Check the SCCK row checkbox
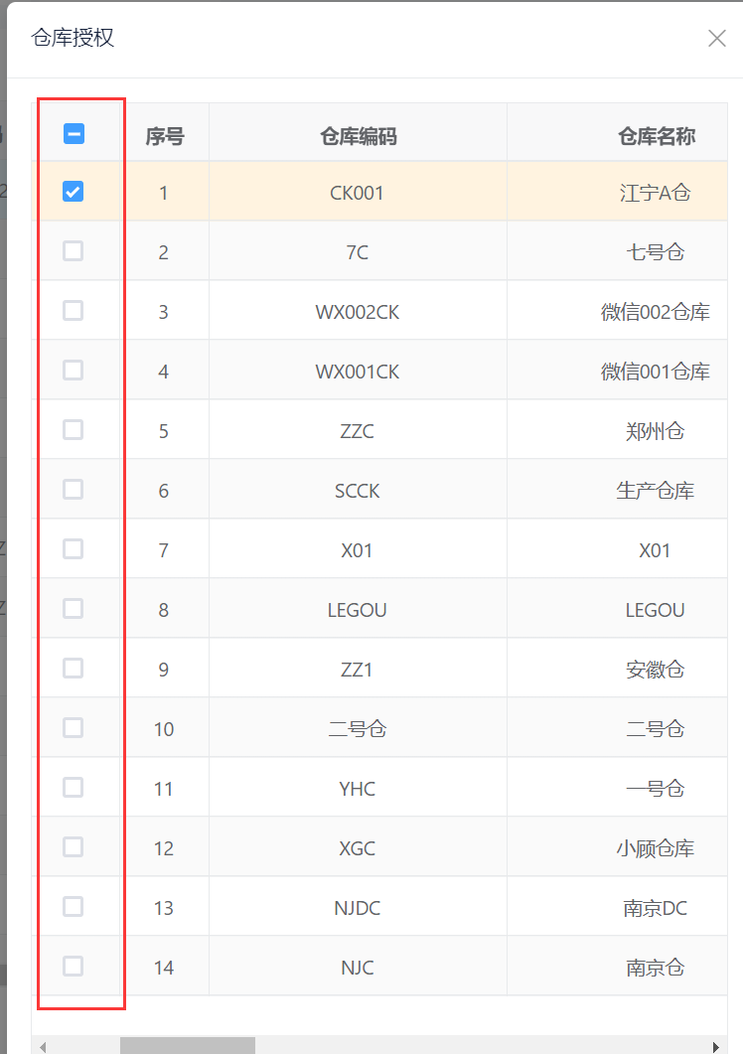The height and width of the screenshot is (1054, 743). [x=73, y=490]
